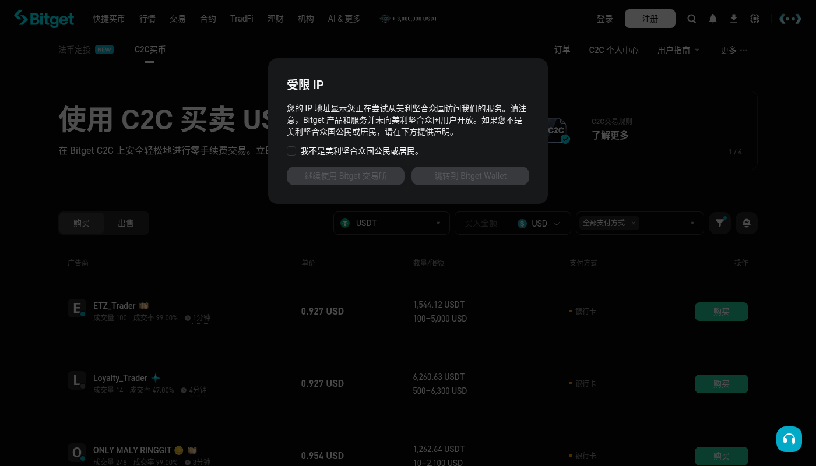This screenshot has height=466, width=816.
Task: Open C2C 个人中心 link
Action: 614,50
